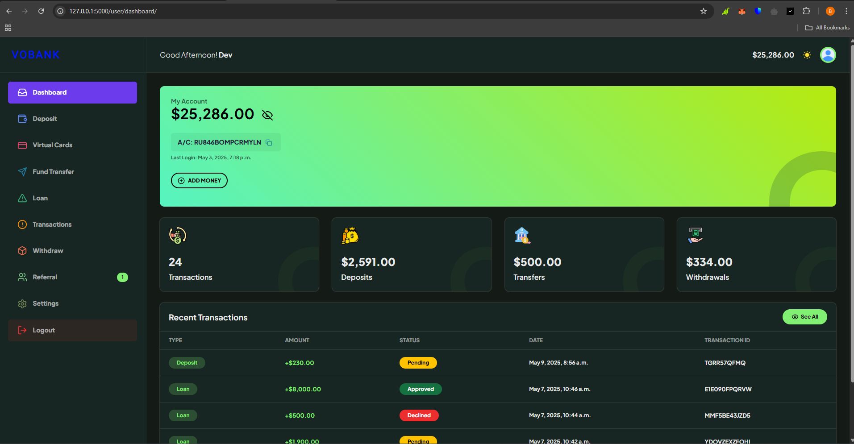The height and width of the screenshot is (444, 854).
Task: Click the Fund Transfer paper plane icon
Action: point(22,172)
